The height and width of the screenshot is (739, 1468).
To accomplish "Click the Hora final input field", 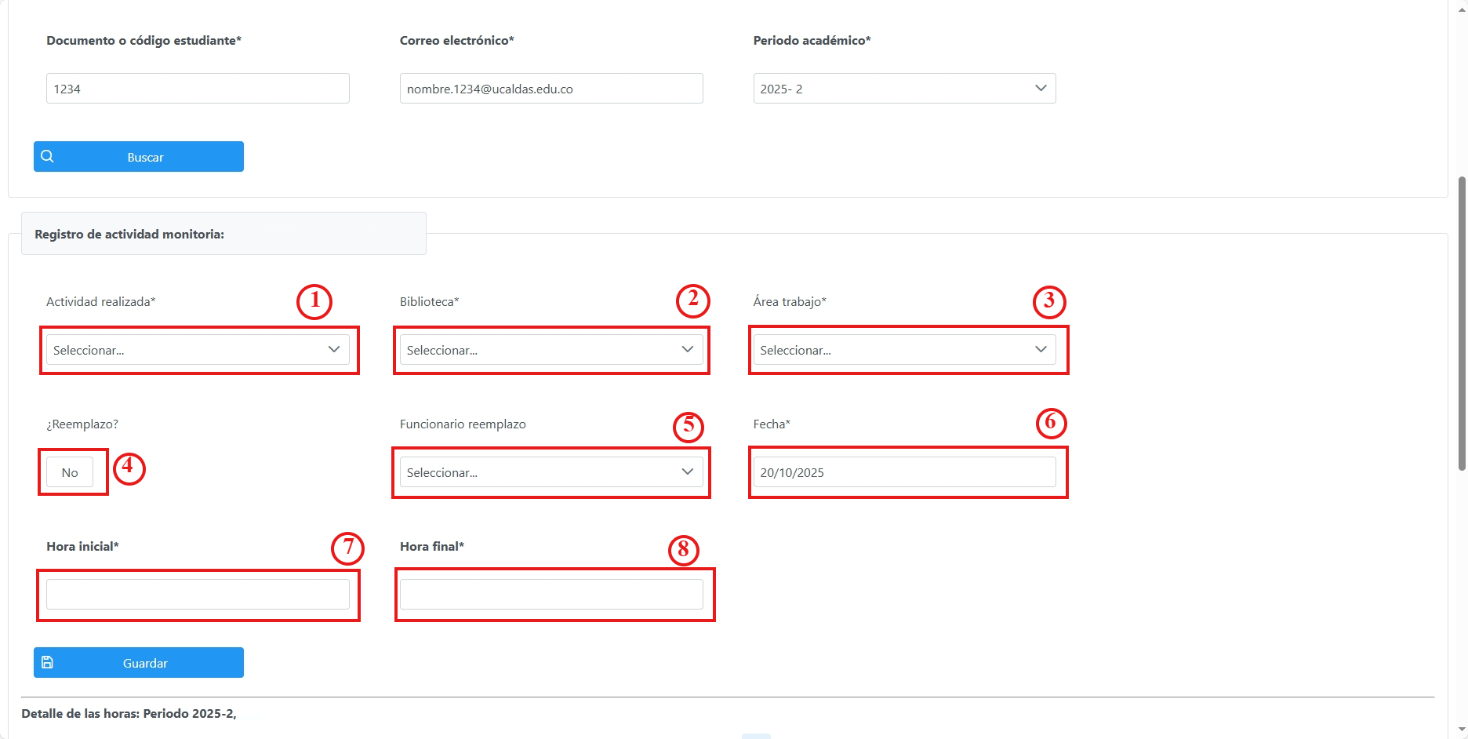I will click(550, 594).
